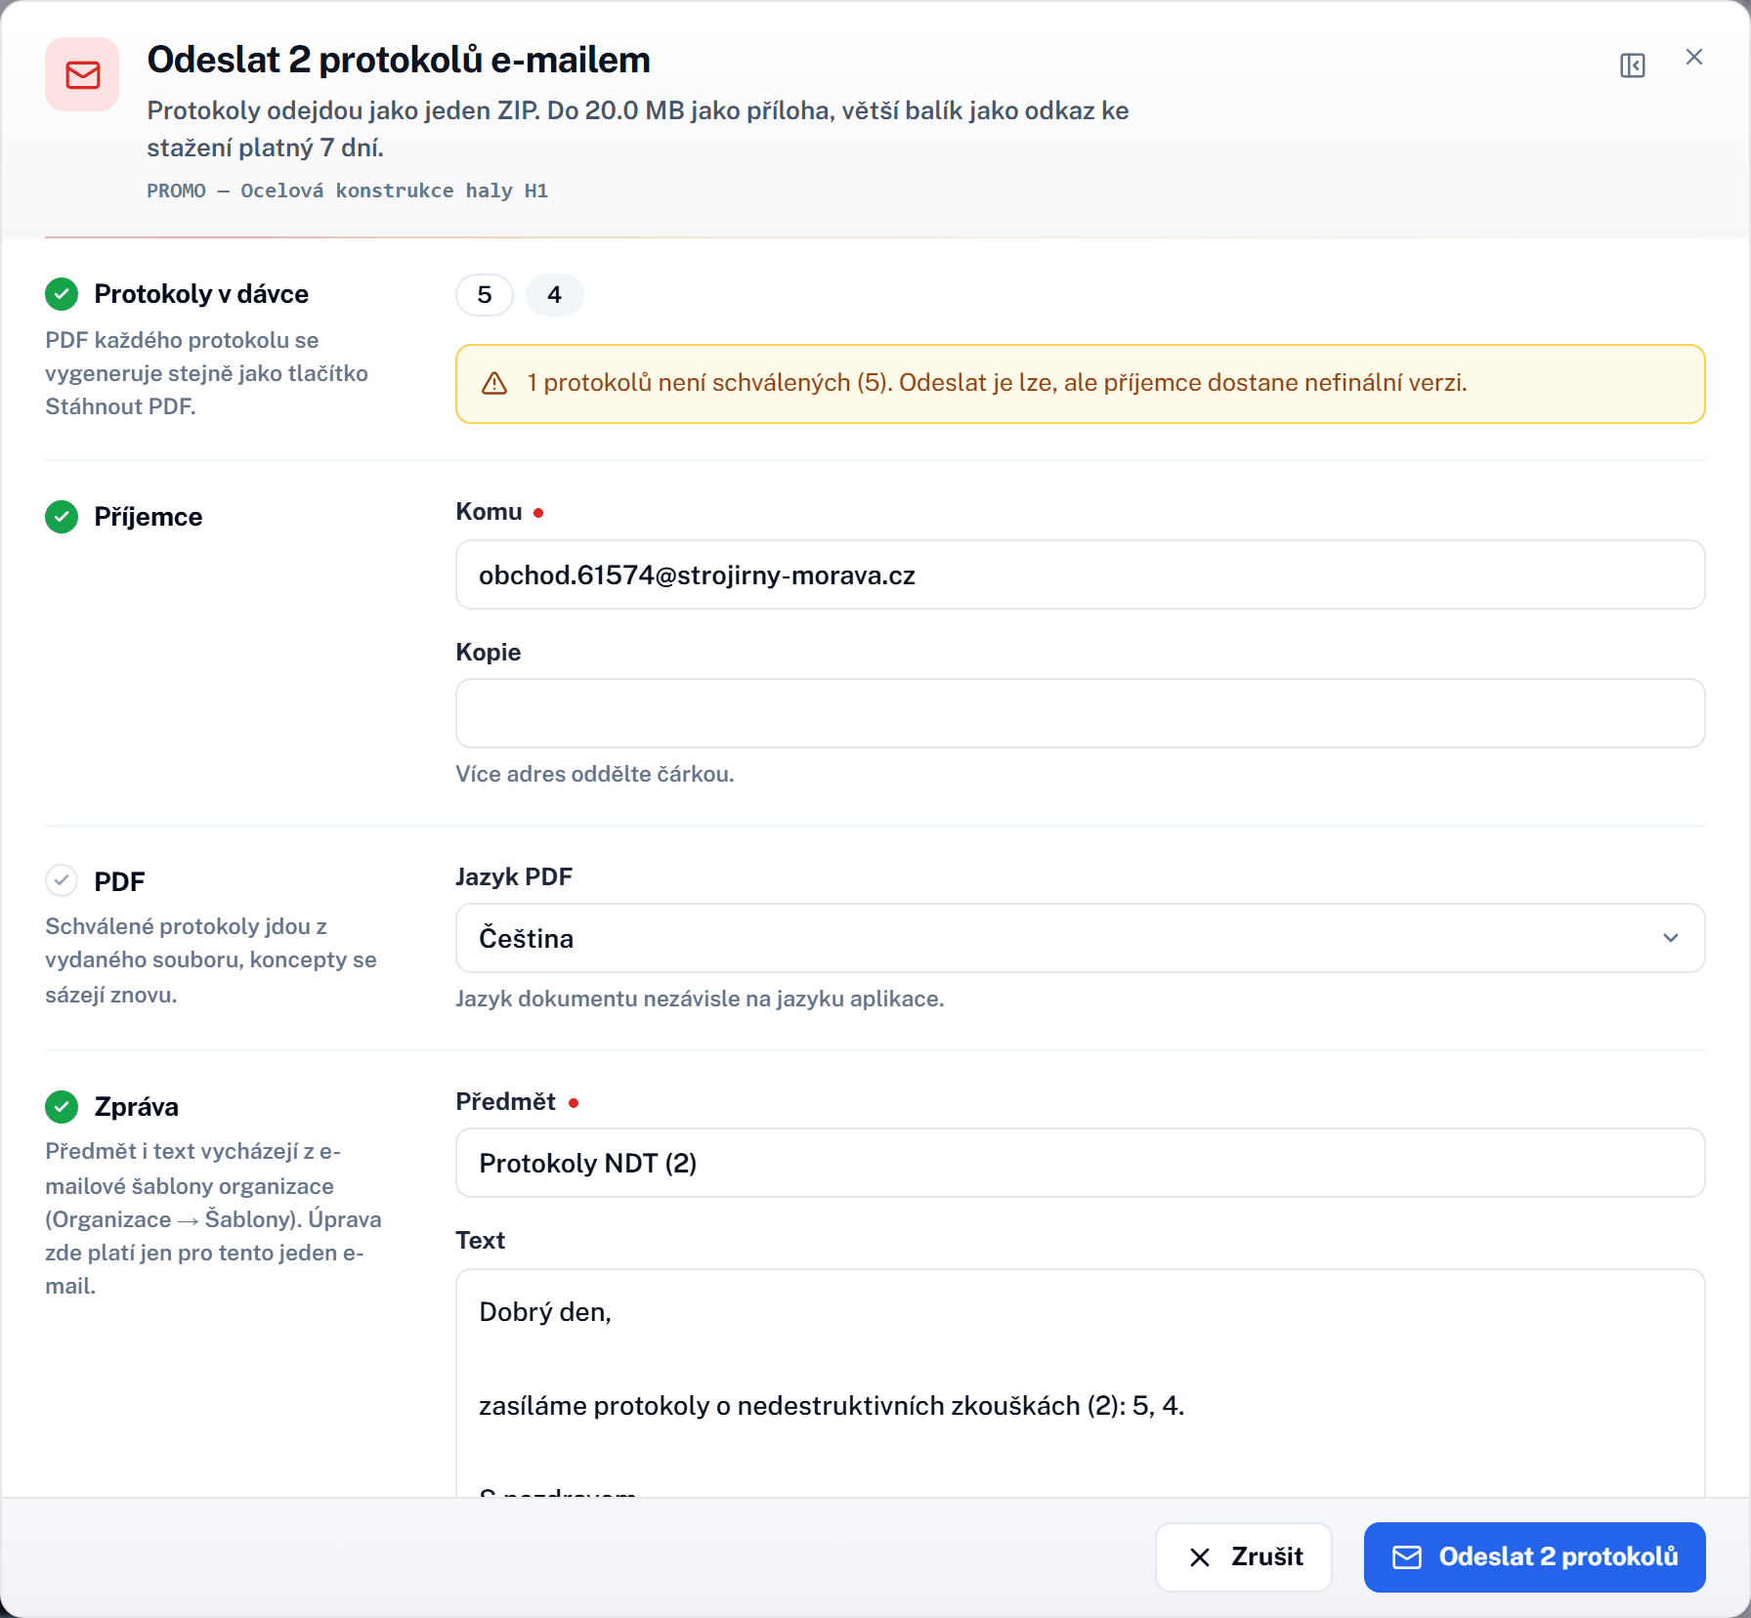1751x1618 pixels.
Task: Cancel with the Zrušit button
Action: pyautogui.click(x=1244, y=1557)
